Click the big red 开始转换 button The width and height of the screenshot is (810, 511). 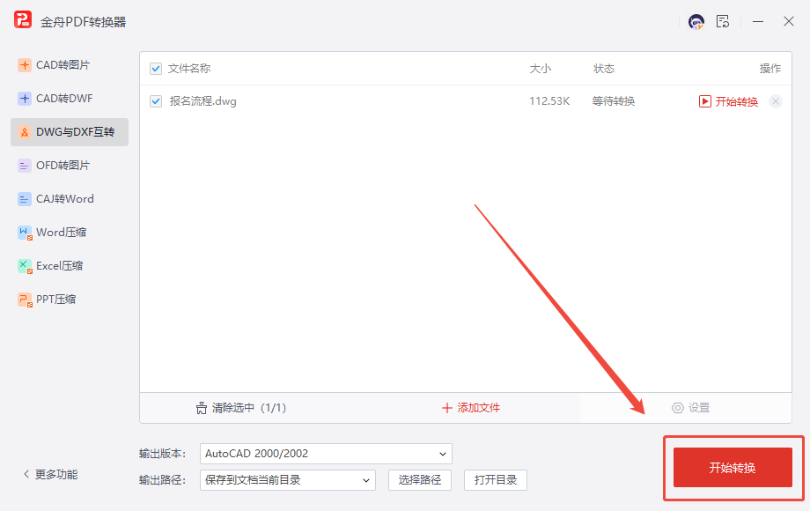[x=733, y=468]
